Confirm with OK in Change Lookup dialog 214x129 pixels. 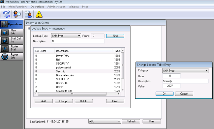[x=165, y=94]
